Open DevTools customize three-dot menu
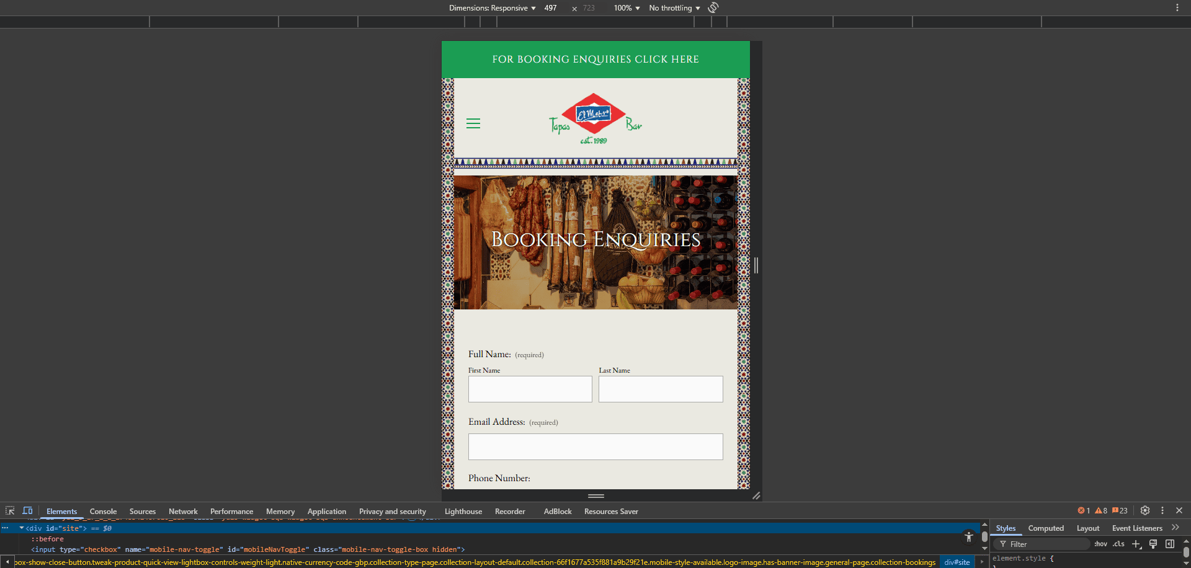The image size is (1191, 568). [x=1162, y=510]
